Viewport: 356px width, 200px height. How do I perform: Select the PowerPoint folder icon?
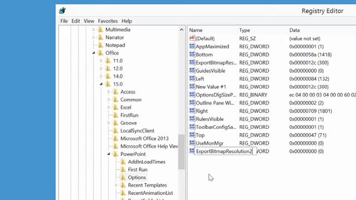[116, 154]
